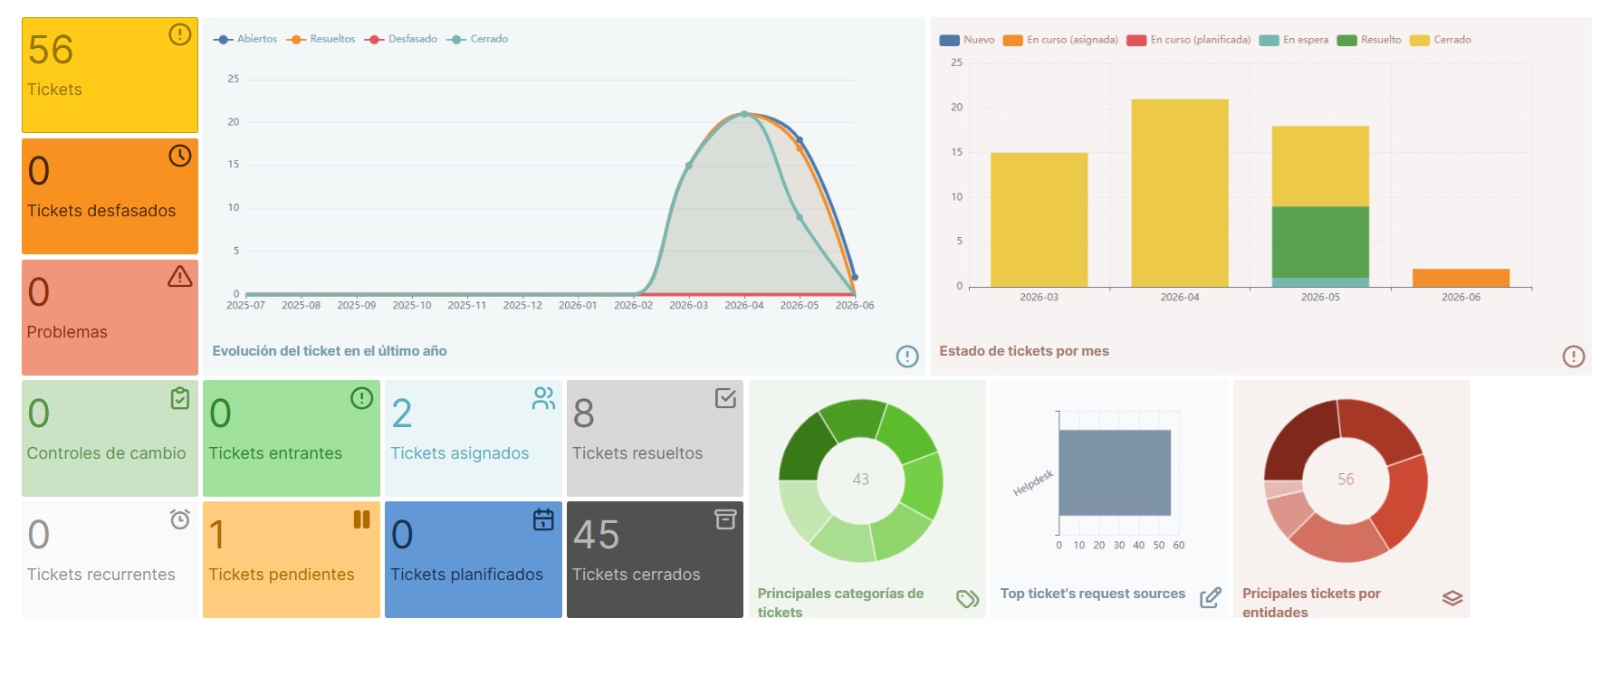Viewport: 1619px width, 685px height.
Task: Click the pause icon on Tickets pendientes
Action: coord(362,519)
